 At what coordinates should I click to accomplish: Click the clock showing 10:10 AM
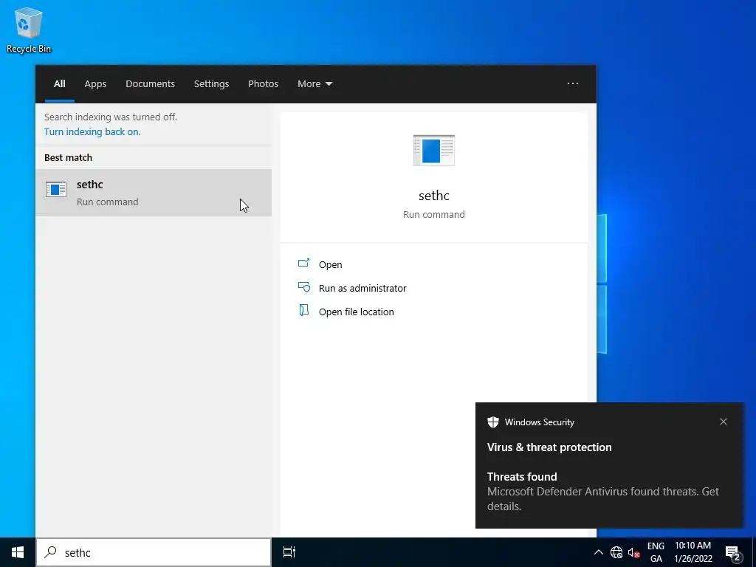tap(693, 552)
